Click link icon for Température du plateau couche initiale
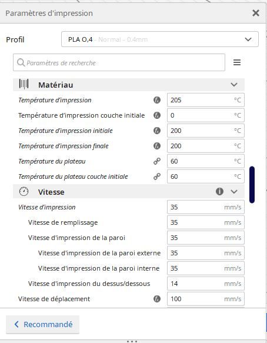The height and width of the screenshot is (343, 267). point(157,177)
